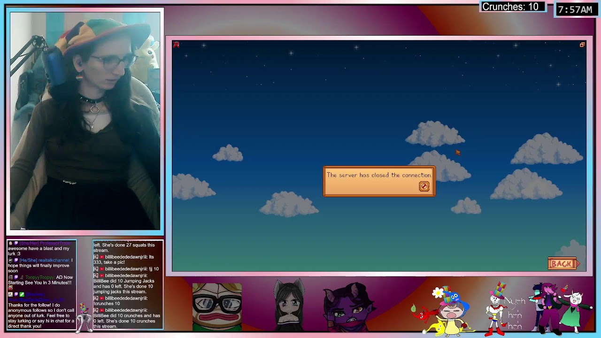
Task: Click the Twitch badge beside ToopyyToopyy
Action: pyautogui.click(x=16, y=277)
